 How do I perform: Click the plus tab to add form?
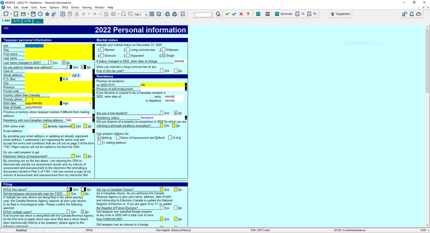coord(38,21)
